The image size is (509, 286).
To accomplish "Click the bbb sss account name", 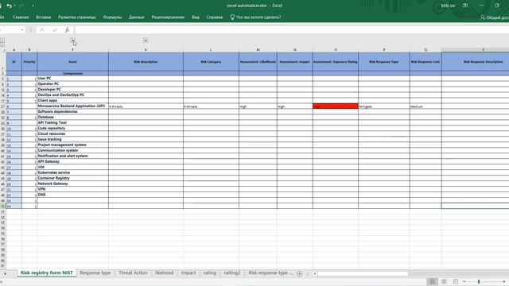I will tap(448, 6).
